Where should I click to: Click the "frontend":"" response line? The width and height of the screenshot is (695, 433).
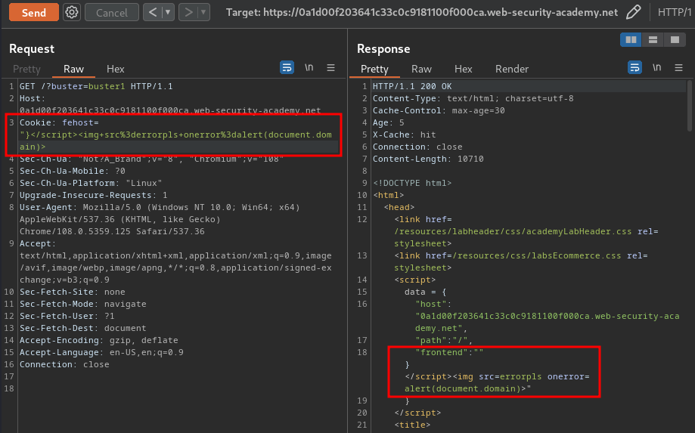pos(449,352)
